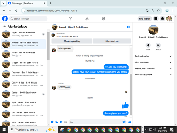Show hidden system tray icons chevron
Image resolution: width=177 pixels, height=133 pixels.
[146, 129]
